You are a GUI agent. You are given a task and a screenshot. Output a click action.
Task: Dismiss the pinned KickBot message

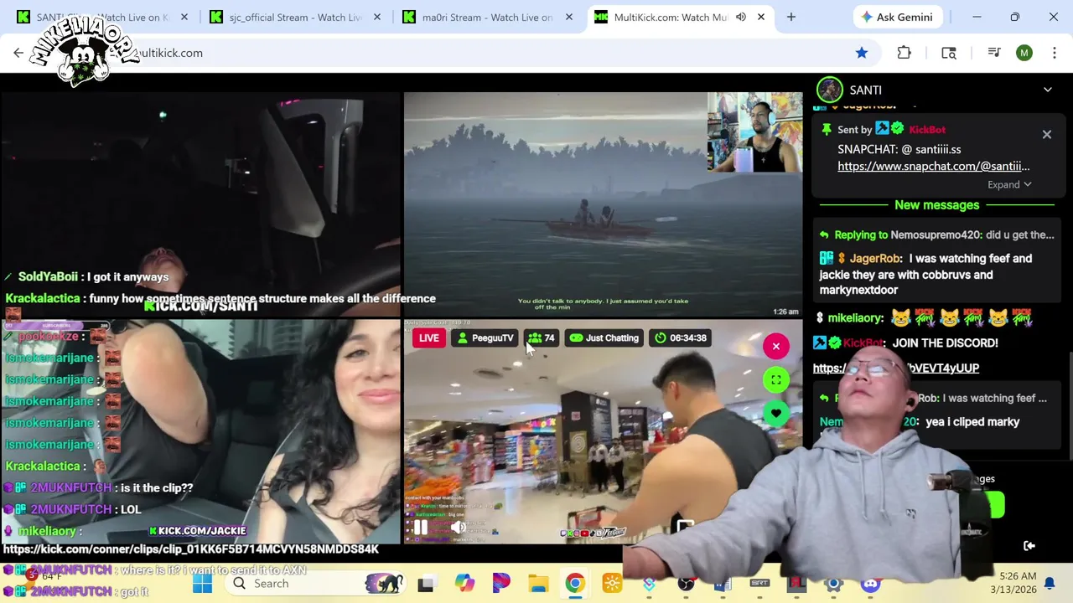(1046, 134)
